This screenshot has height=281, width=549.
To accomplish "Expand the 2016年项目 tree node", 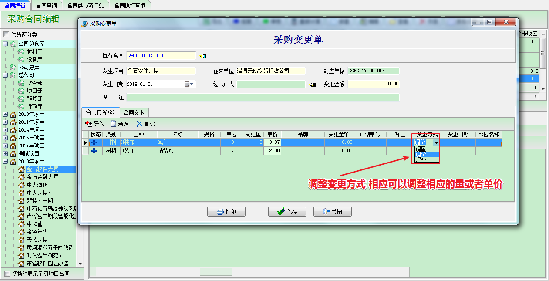I will 6,138.
